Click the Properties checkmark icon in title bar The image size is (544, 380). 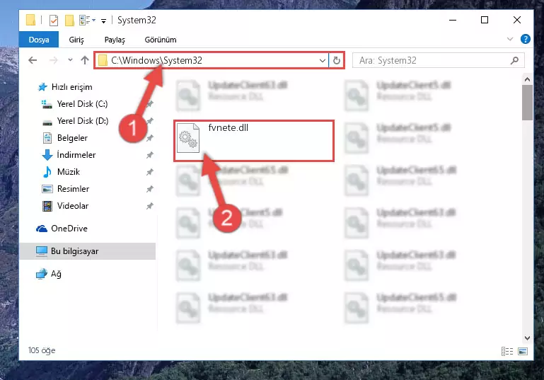[x=54, y=20]
